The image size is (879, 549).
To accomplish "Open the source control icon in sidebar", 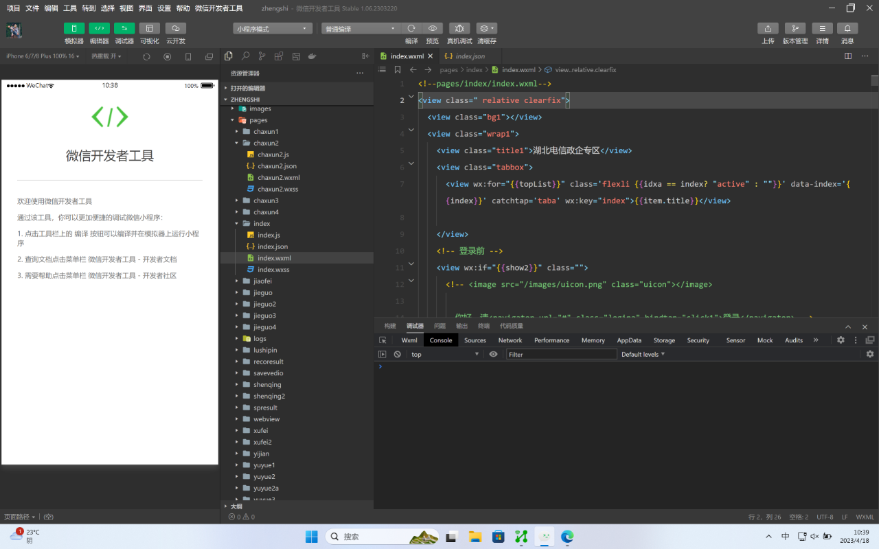I will (x=262, y=56).
